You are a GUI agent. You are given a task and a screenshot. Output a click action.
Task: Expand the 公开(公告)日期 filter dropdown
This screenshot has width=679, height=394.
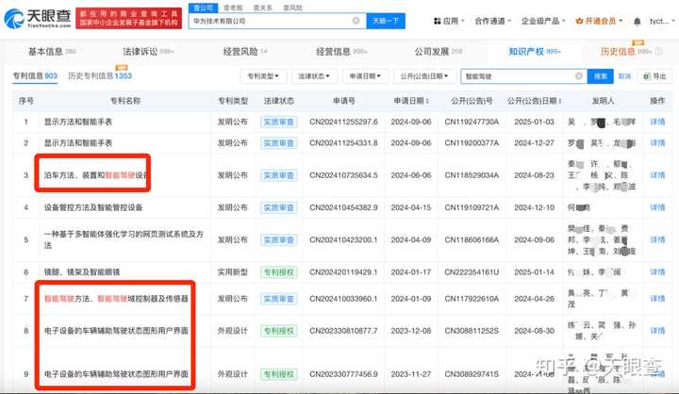pyautogui.click(x=423, y=76)
